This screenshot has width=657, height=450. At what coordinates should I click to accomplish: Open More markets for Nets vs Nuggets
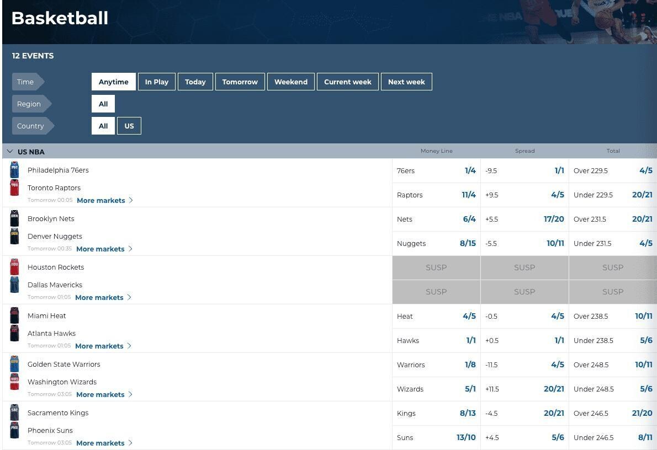[104, 249]
